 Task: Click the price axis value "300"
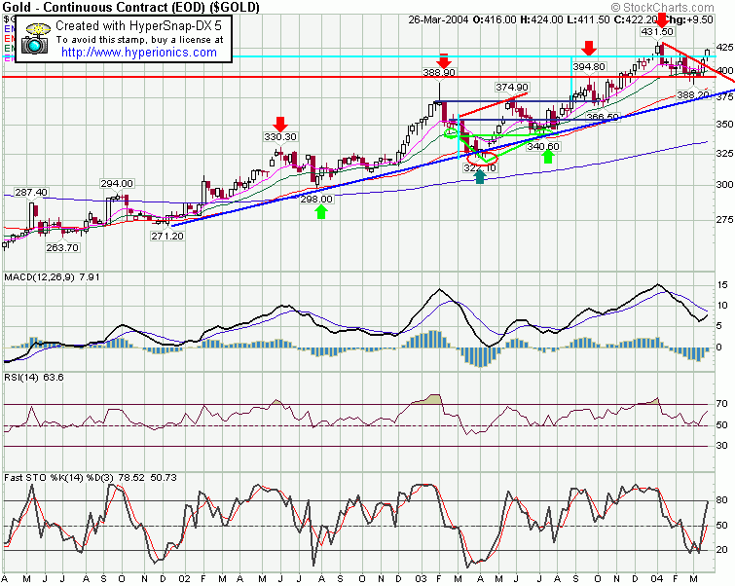coord(724,185)
